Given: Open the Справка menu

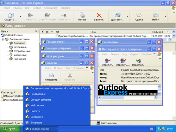Looking at the screenshot, I should click(x=65, y=8).
